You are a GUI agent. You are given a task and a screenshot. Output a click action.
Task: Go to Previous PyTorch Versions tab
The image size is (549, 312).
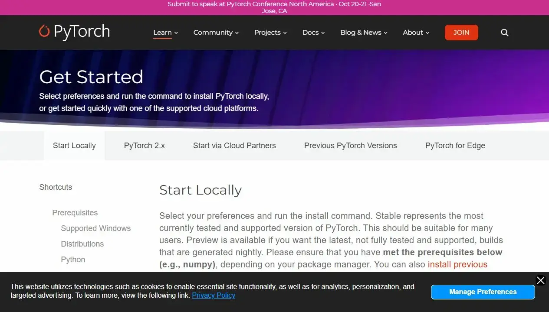click(x=350, y=146)
